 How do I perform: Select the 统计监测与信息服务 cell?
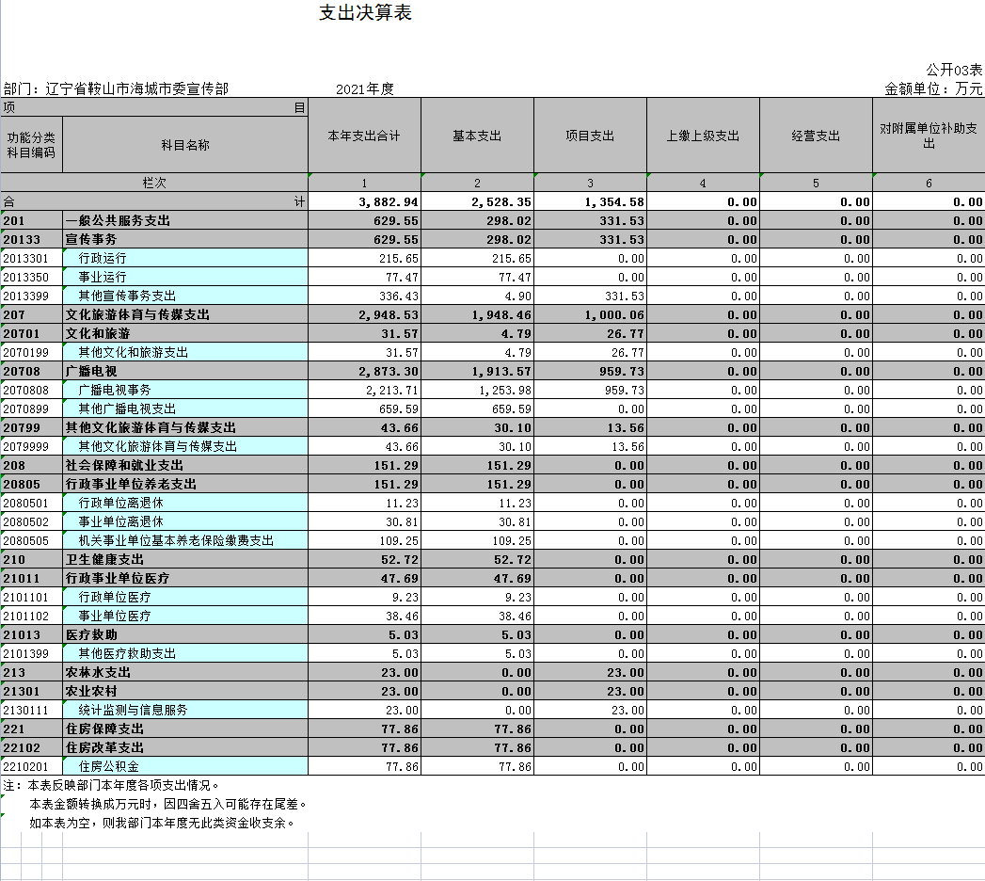(x=185, y=711)
